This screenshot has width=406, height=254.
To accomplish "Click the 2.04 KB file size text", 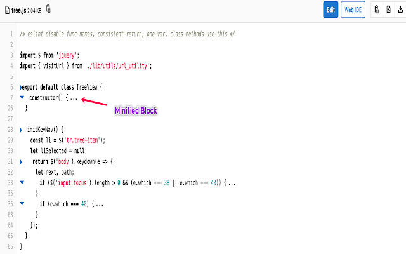I will 34,11.
